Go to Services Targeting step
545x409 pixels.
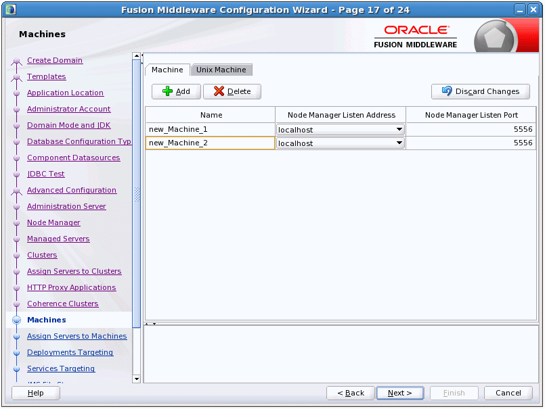(x=61, y=368)
